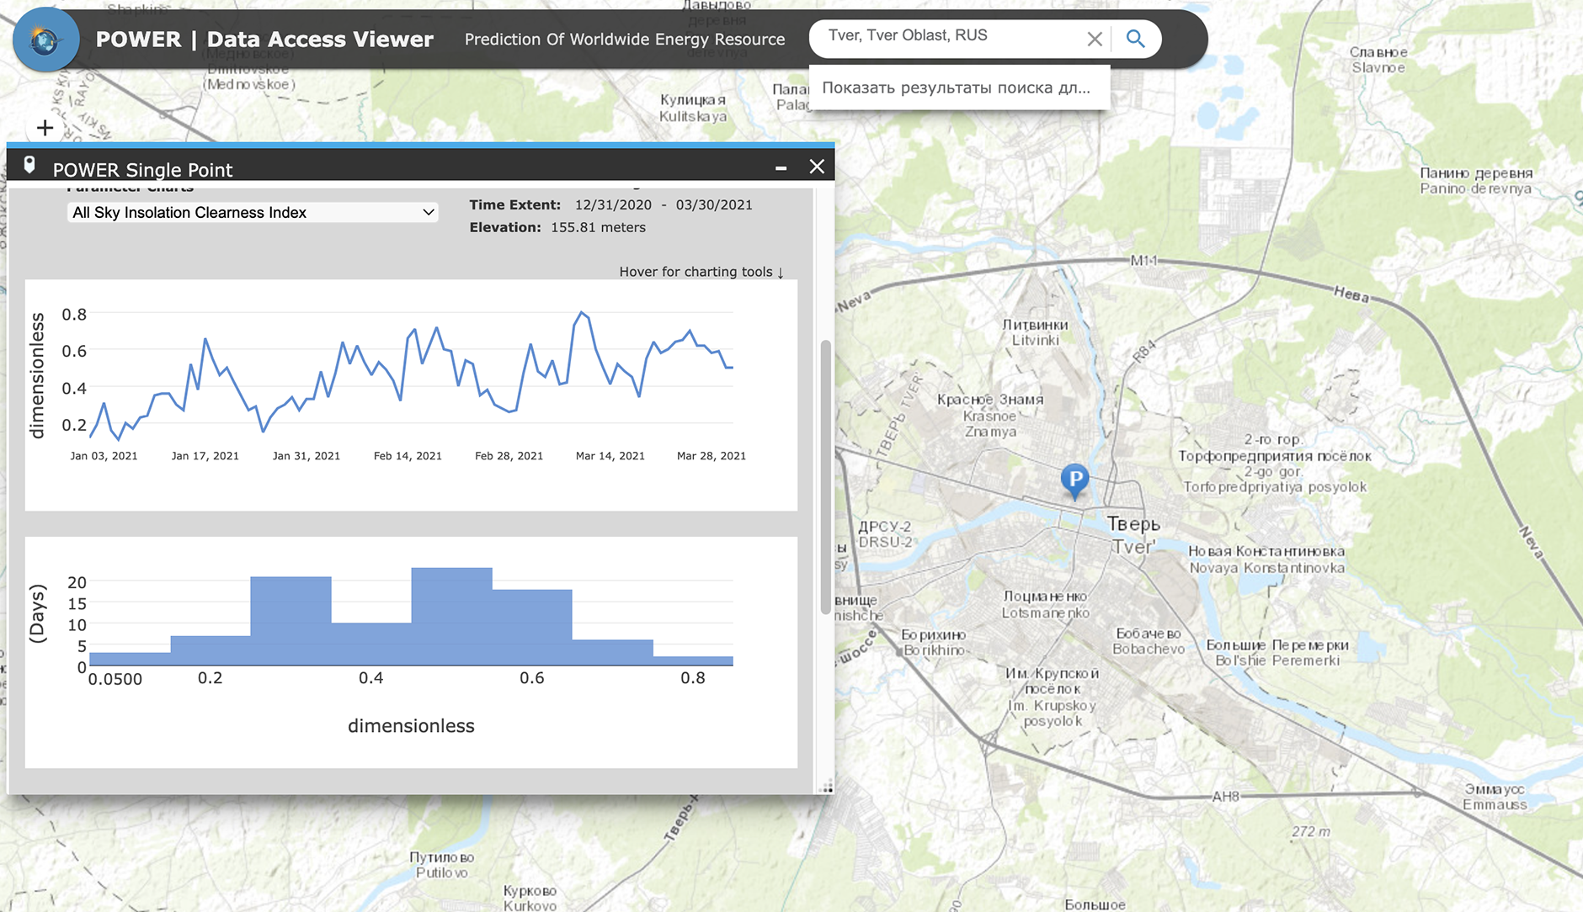Click the histogram dimensionless x-axis title

(x=411, y=726)
